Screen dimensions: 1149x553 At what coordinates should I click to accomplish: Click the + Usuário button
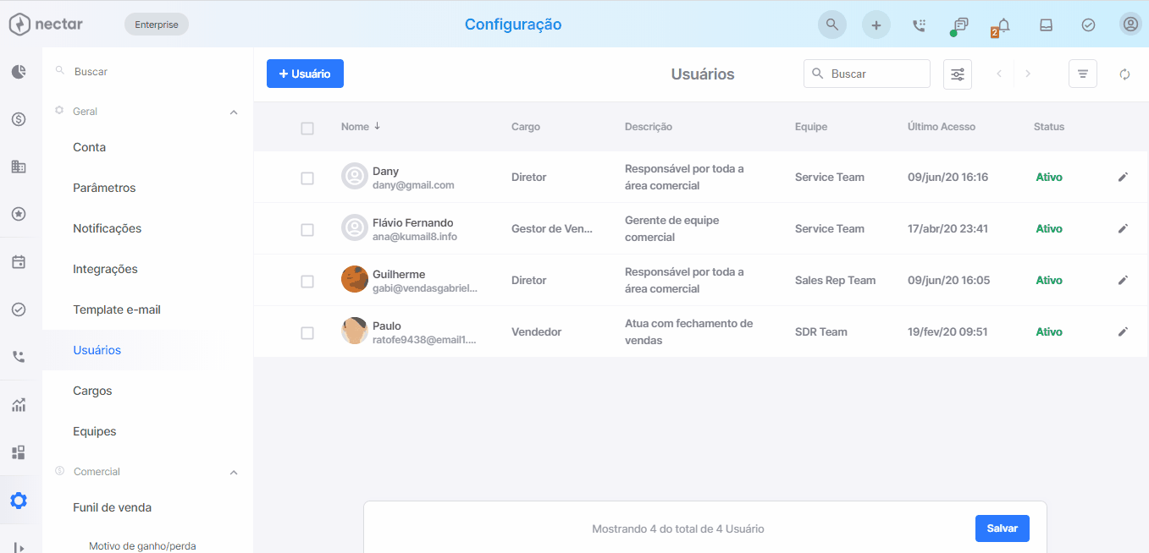[x=305, y=74]
